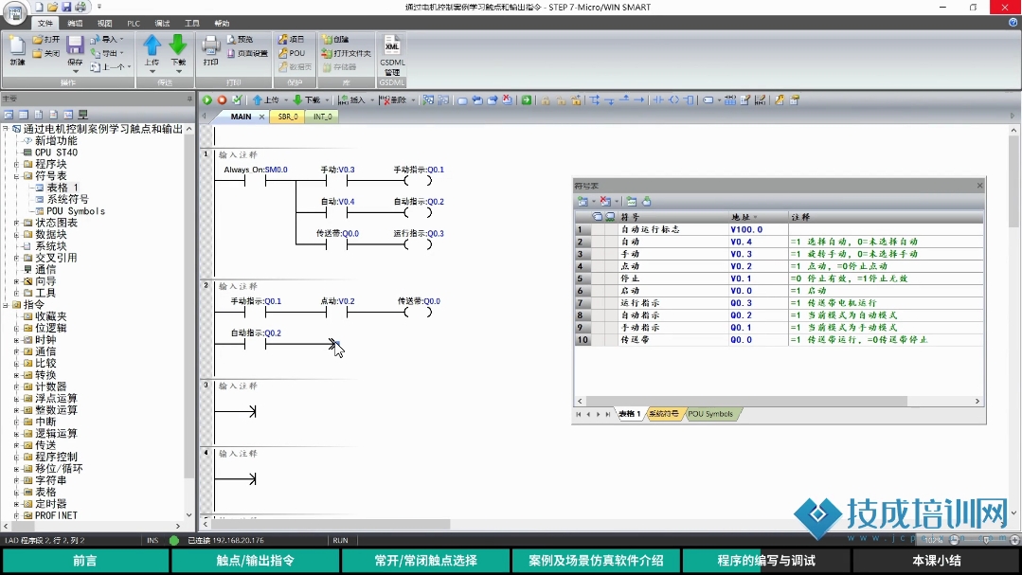Click the 程序的编写与调试 chapter button
Screen dimensions: 1022x575
click(766, 561)
